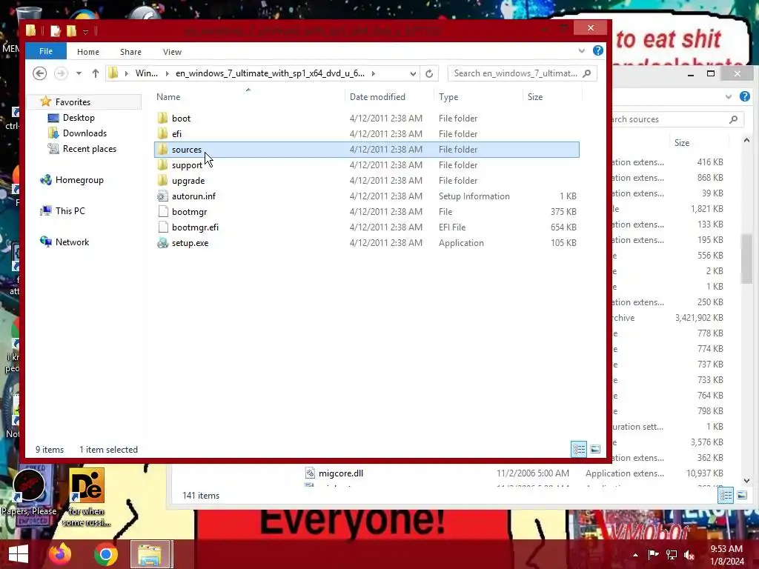Click scrollbar down arrow in background window
The width and height of the screenshot is (759, 569).
747,480
